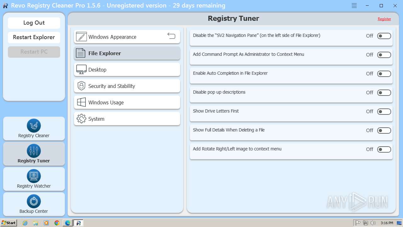Click the taskbar clock showing 3:16 PM

(x=387, y=223)
